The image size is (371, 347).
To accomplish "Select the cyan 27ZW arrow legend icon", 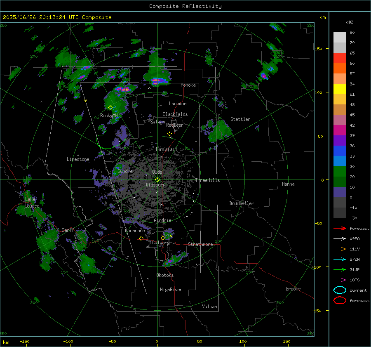I will tap(340, 260).
